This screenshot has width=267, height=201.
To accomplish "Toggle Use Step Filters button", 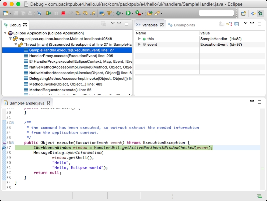I will pyautogui.click(x=110, y=13).
